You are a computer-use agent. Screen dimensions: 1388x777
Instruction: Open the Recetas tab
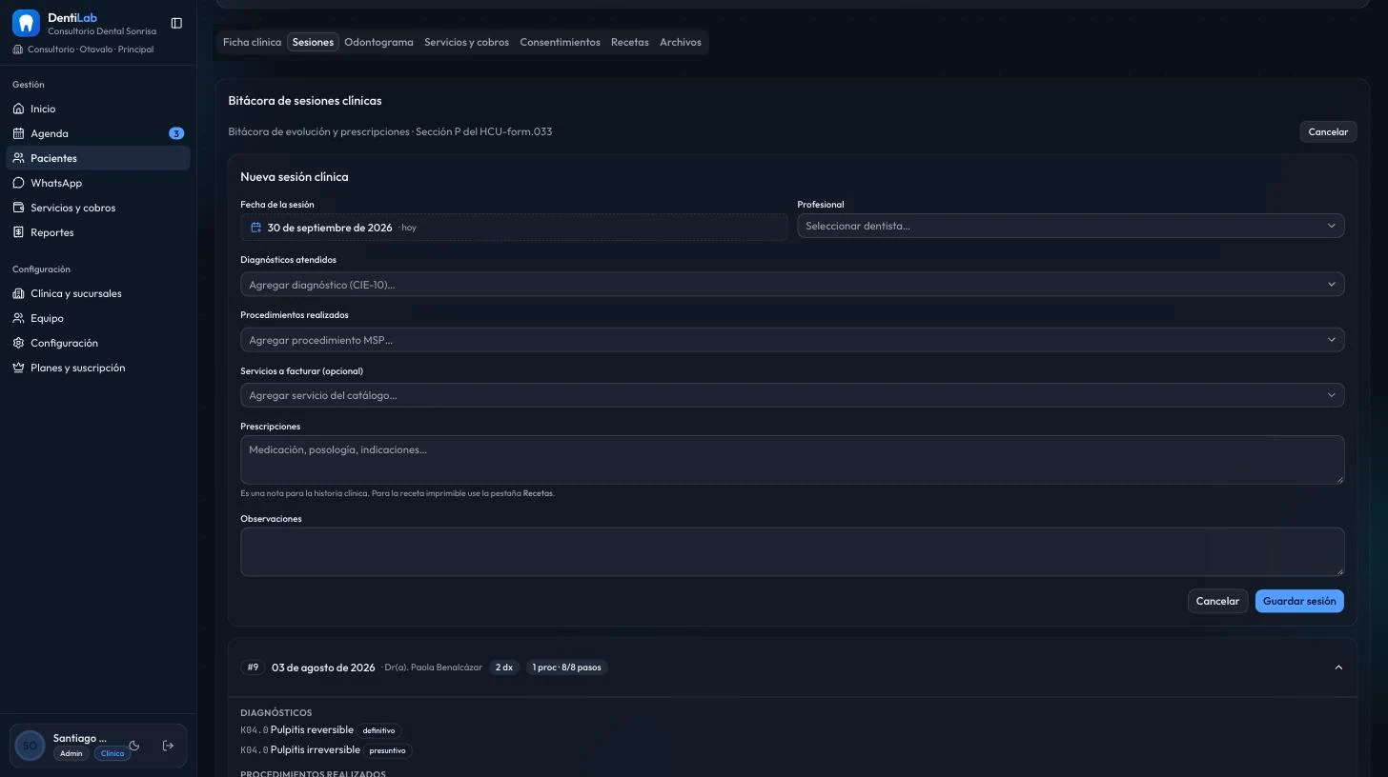pyautogui.click(x=629, y=42)
